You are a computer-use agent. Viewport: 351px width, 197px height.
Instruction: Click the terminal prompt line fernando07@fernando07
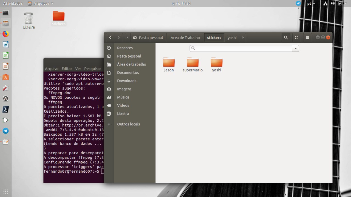pos(71,171)
